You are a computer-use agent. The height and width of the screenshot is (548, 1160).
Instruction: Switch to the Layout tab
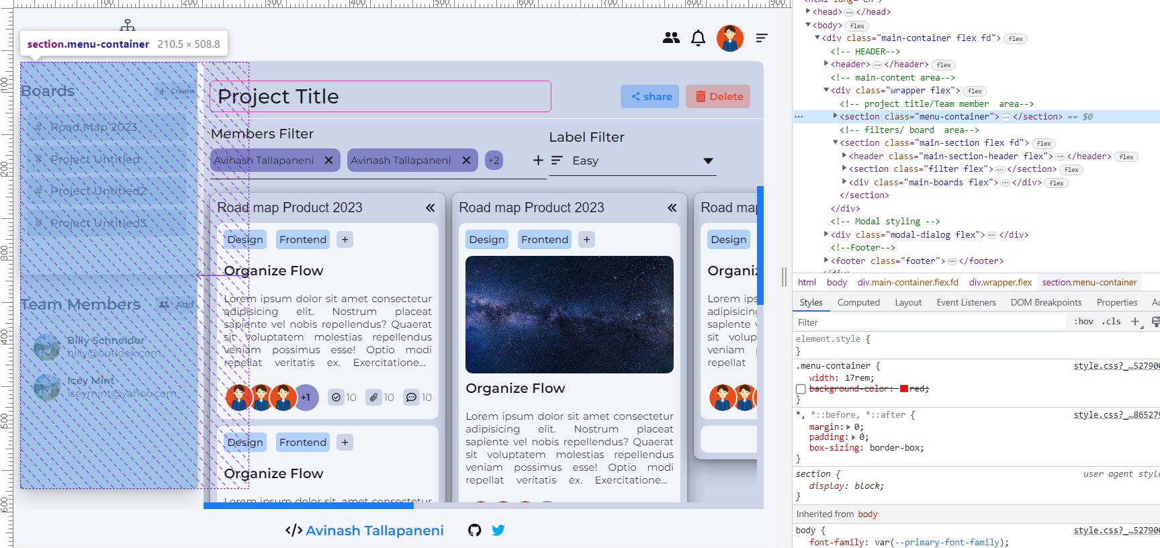pyautogui.click(x=908, y=303)
